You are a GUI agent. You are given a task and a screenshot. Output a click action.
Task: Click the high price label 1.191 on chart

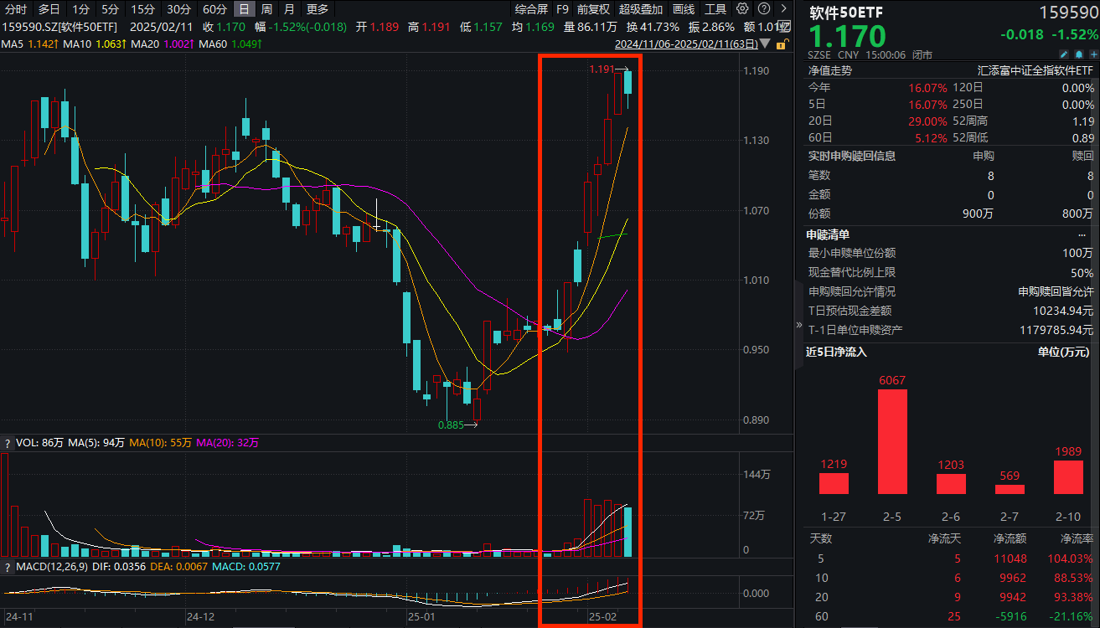602,69
